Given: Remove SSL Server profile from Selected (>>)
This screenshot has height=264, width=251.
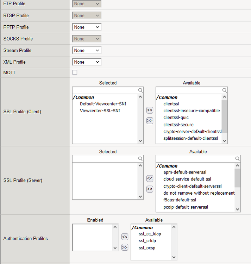Looking at the screenshot, I should (150, 189).
